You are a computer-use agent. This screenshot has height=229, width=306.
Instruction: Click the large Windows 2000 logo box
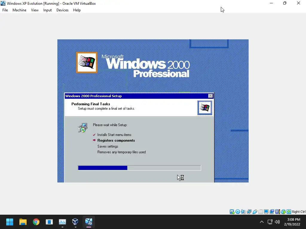pyautogui.click(x=87, y=63)
